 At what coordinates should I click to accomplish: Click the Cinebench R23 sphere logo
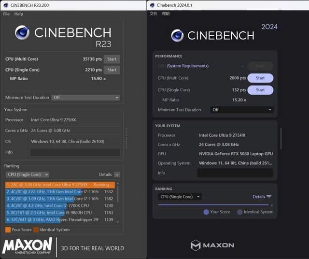tap(22, 32)
